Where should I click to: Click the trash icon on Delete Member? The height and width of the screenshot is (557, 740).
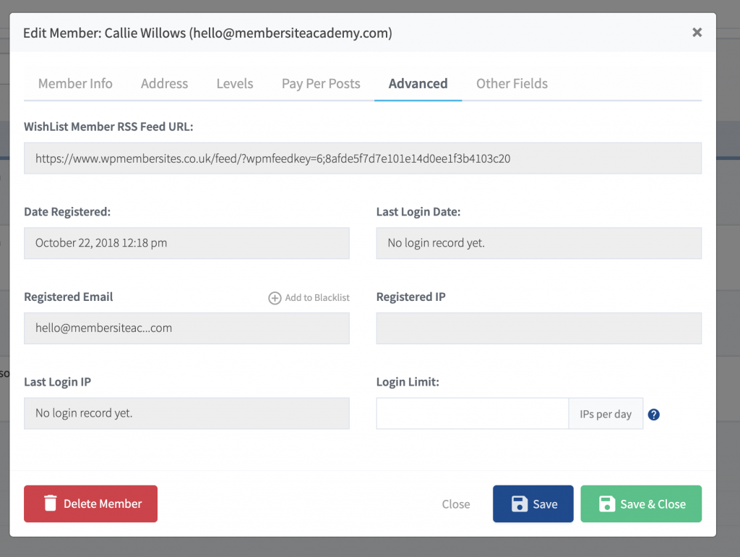tap(51, 503)
